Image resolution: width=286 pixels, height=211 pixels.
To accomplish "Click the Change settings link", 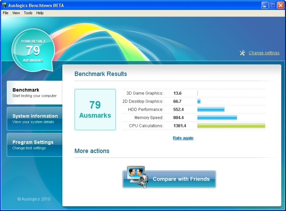I will pyautogui.click(x=264, y=53).
